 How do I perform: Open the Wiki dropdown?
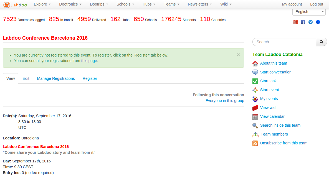[x=226, y=4]
